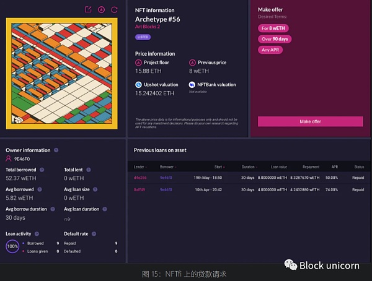This screenshot has height=281, width=372.
Task: Click the help icon next to Avg loan size
Action: (95, 189)
